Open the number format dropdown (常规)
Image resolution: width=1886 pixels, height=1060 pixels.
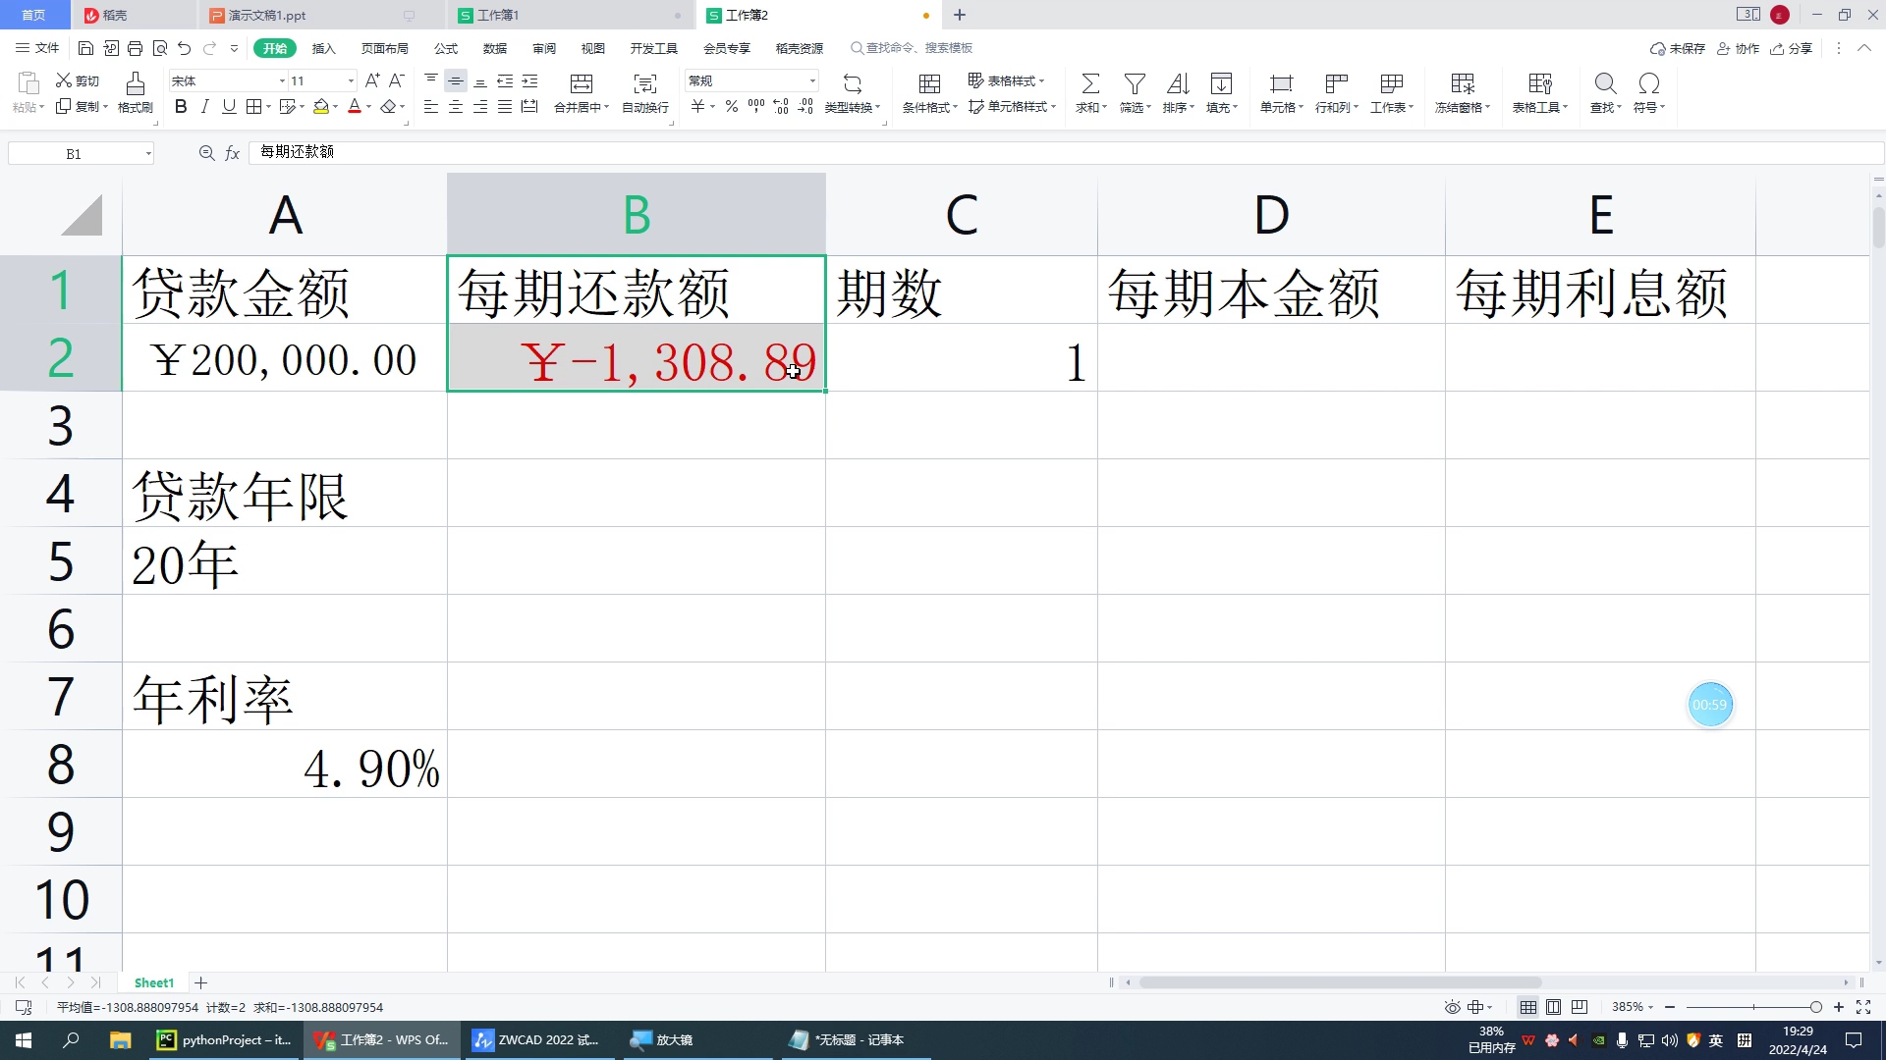[812, 81]
